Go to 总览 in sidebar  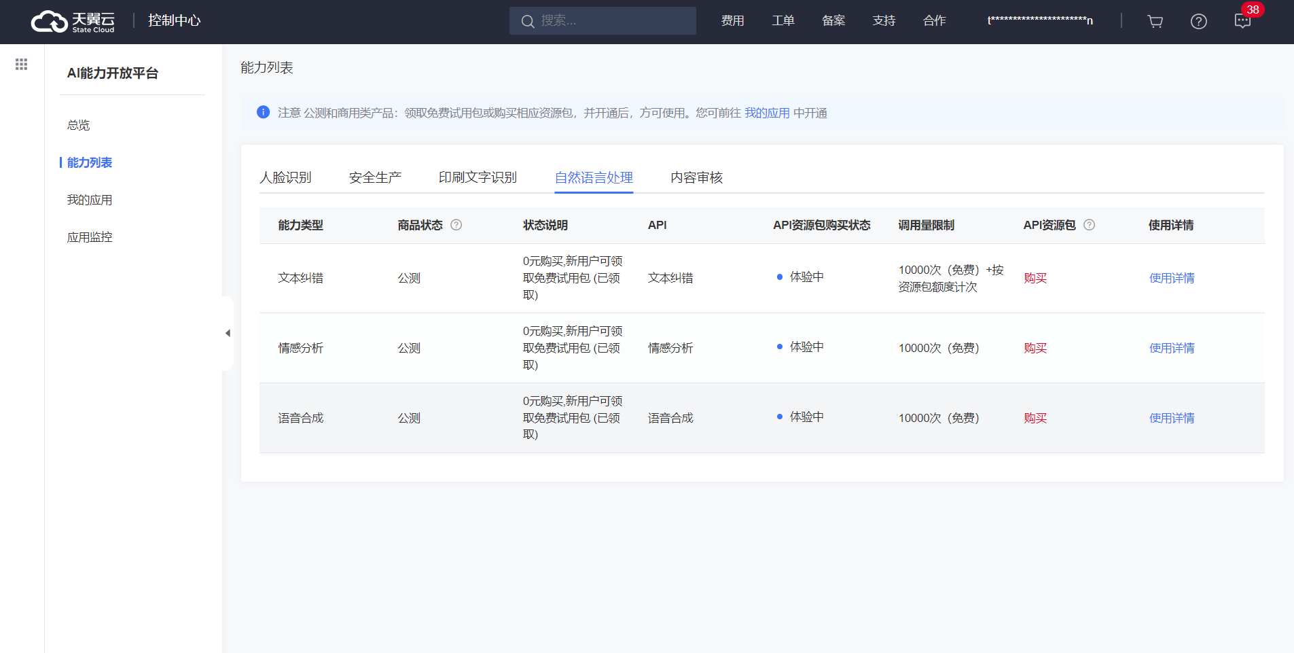tap(78, 125)
